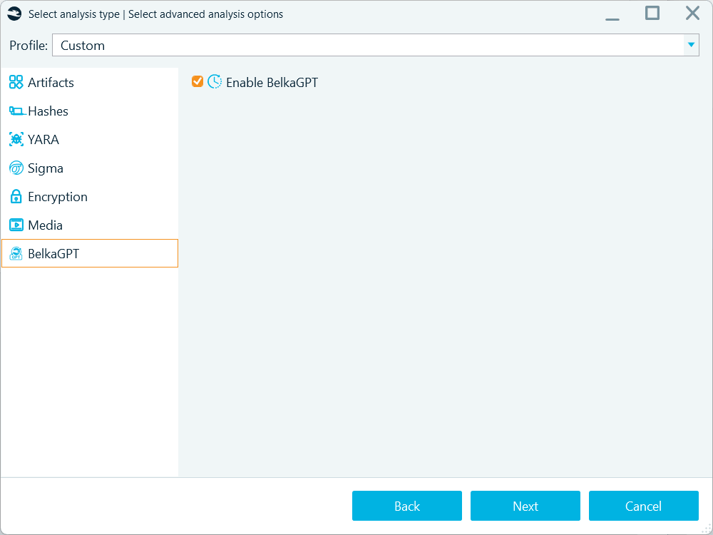713x535 pixels.
Task: Go back with the Back button
Action: point(406,506)
